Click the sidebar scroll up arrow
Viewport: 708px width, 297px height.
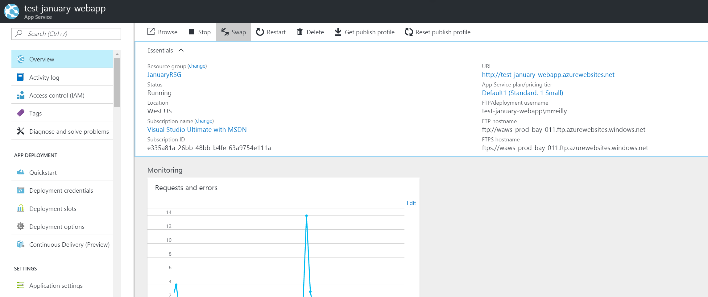click(x=117, y=54)
